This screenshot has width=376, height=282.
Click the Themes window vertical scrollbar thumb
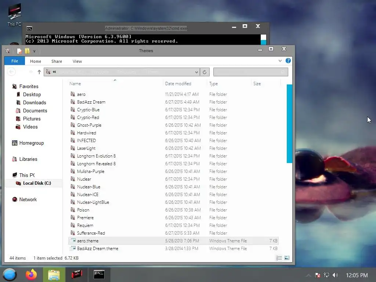(x=289, y=124)
